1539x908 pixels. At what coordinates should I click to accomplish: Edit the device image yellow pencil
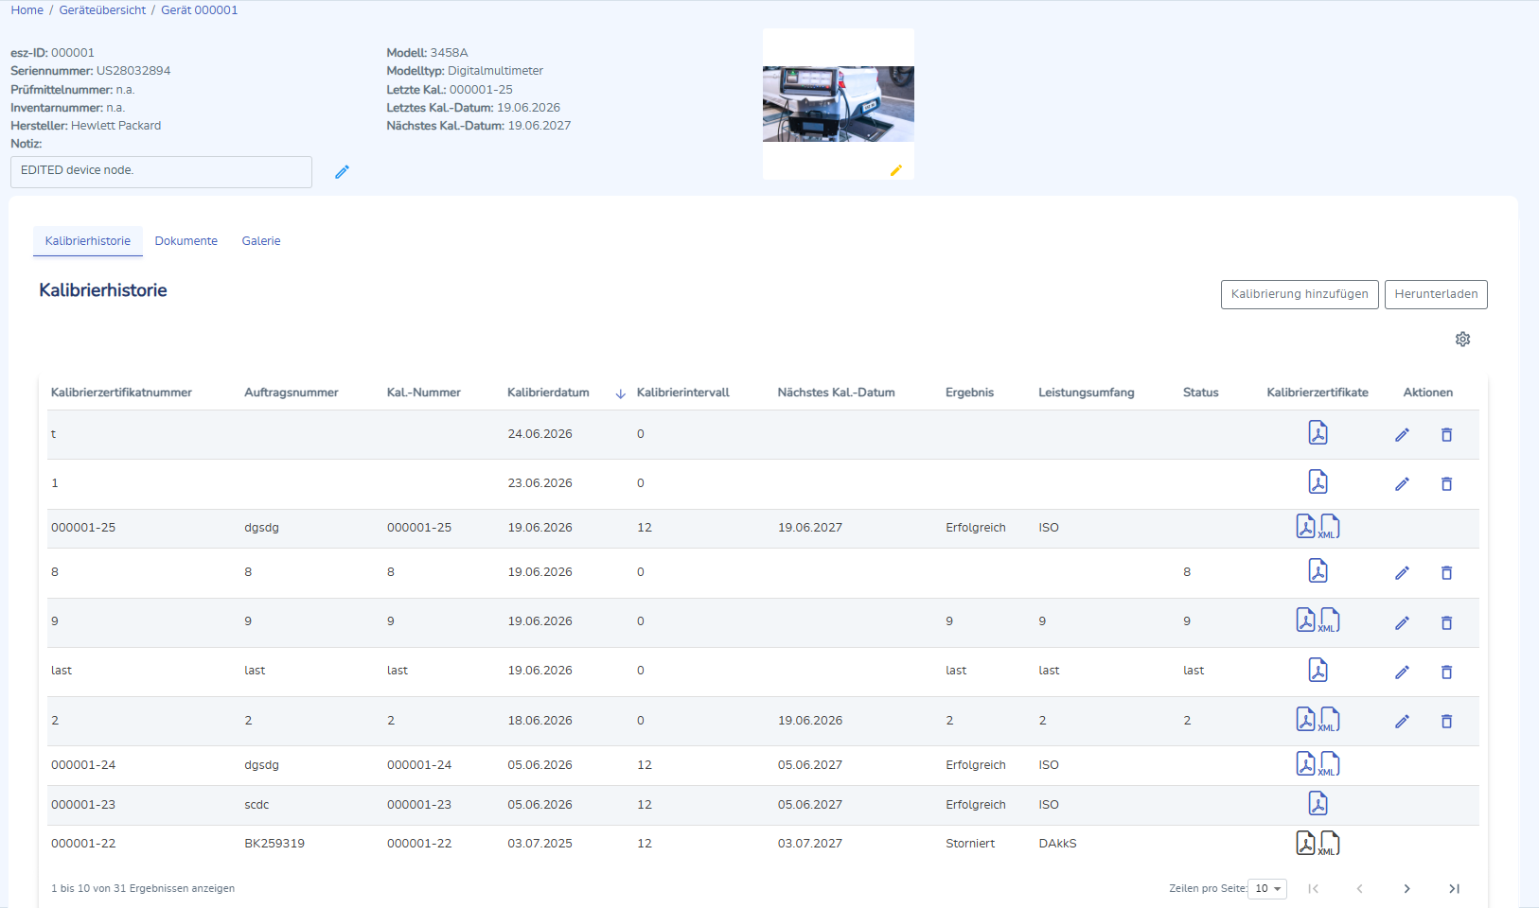coord(895,171)
